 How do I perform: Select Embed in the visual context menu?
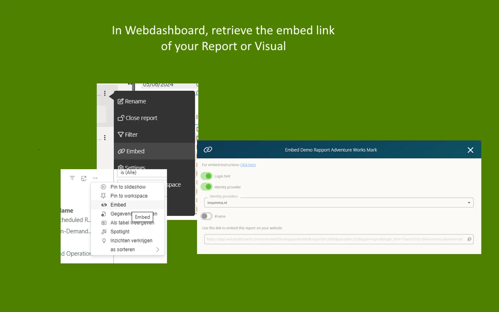[128, 205]
